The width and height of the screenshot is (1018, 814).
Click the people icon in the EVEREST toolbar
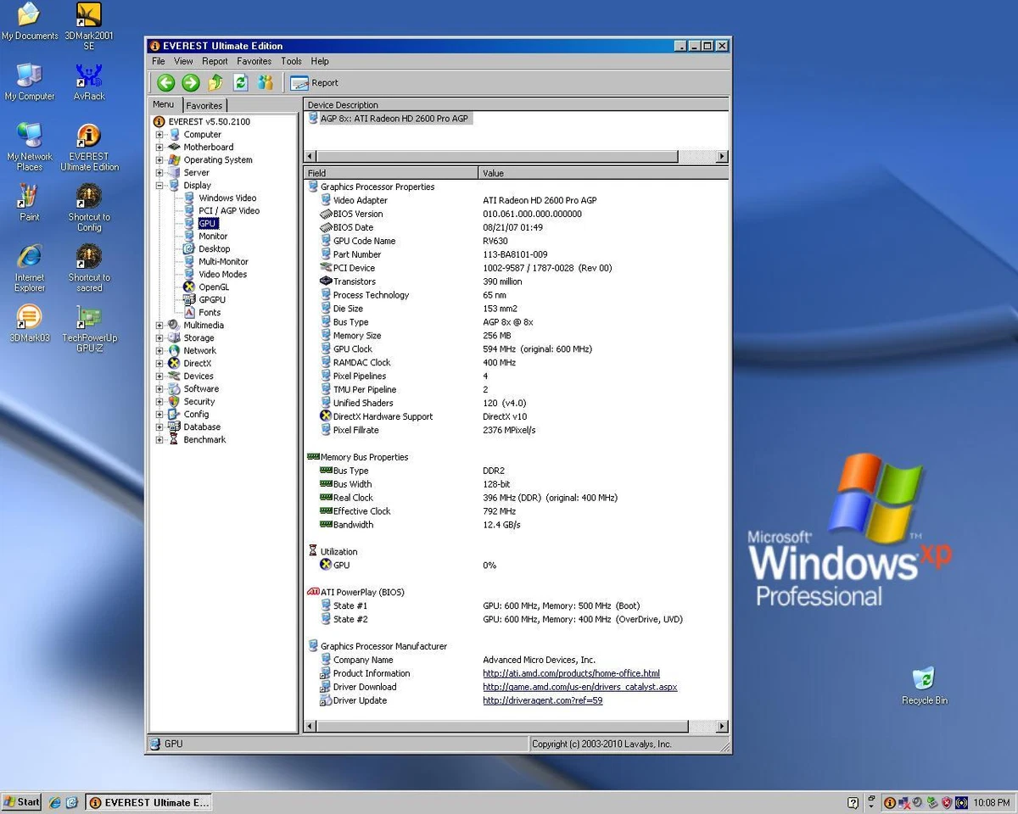point(266,82)
